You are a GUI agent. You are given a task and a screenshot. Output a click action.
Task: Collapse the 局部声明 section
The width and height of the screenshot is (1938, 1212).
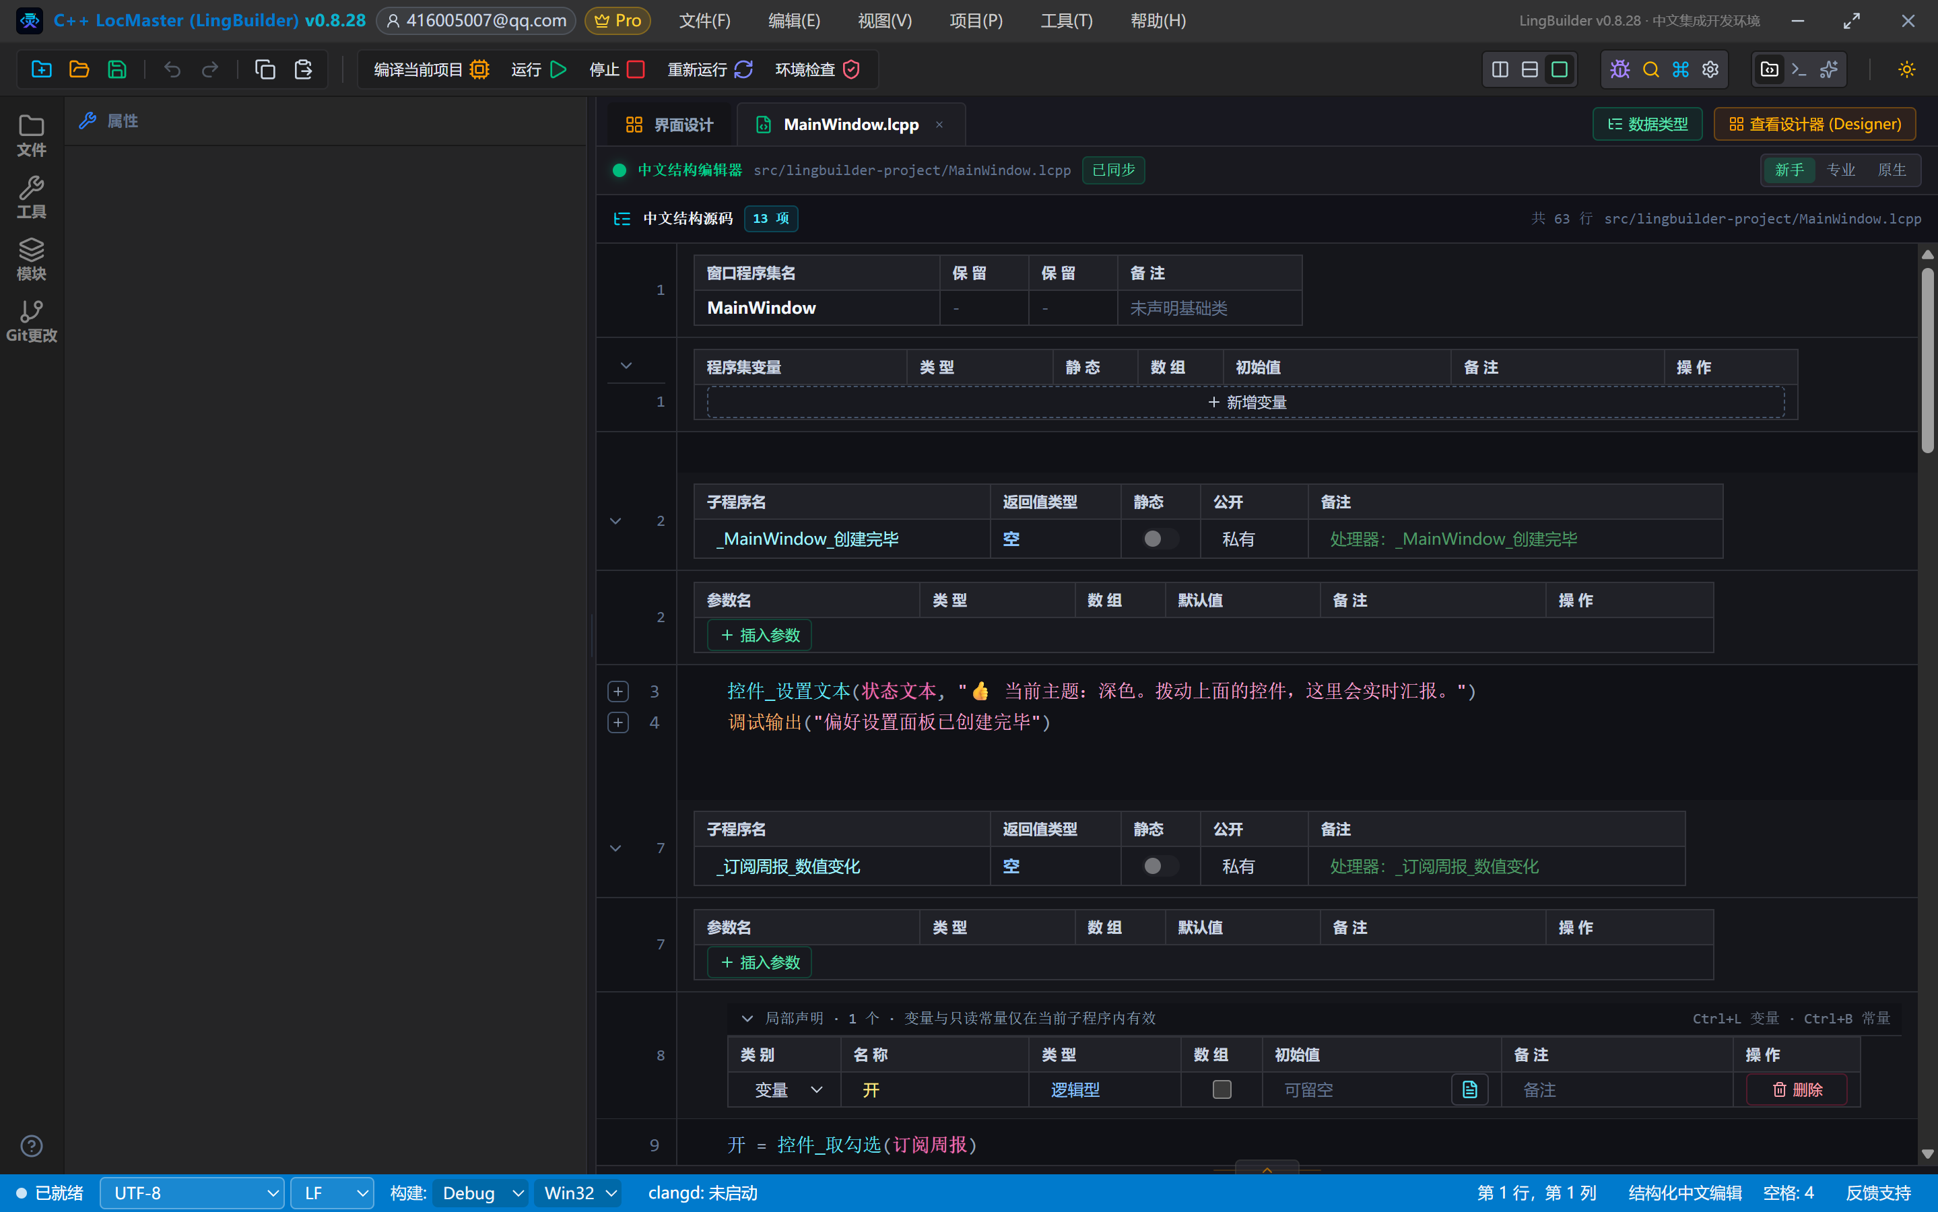[x=747, y=1018]
